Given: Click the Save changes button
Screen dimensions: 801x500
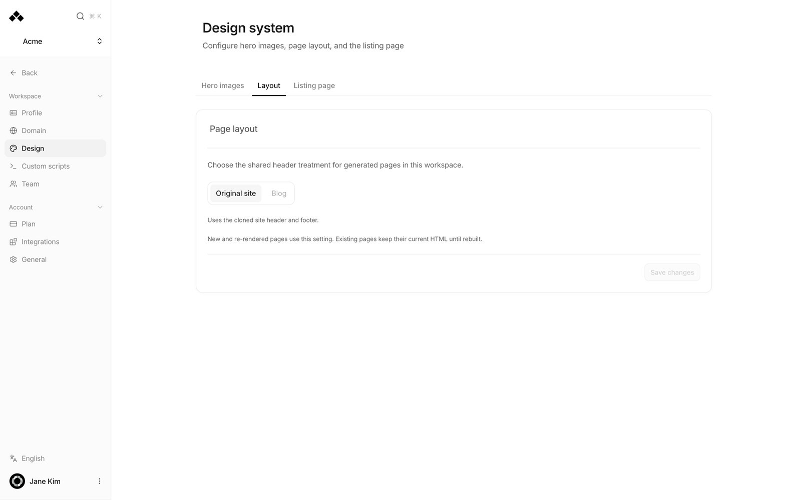Looking at the screenshot, I should coord(672,272).
